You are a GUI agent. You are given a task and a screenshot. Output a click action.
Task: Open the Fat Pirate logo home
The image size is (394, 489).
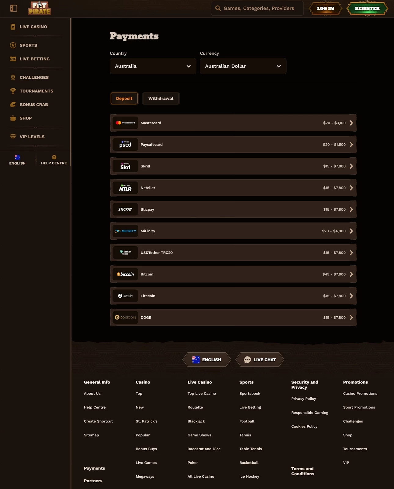pos(40,8)
